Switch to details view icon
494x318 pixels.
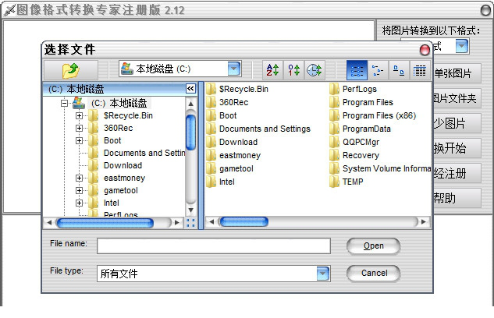[420, 70]
